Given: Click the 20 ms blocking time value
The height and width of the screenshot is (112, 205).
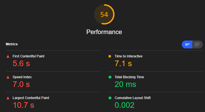Looking at the screenshot, I should coord(125,84).
